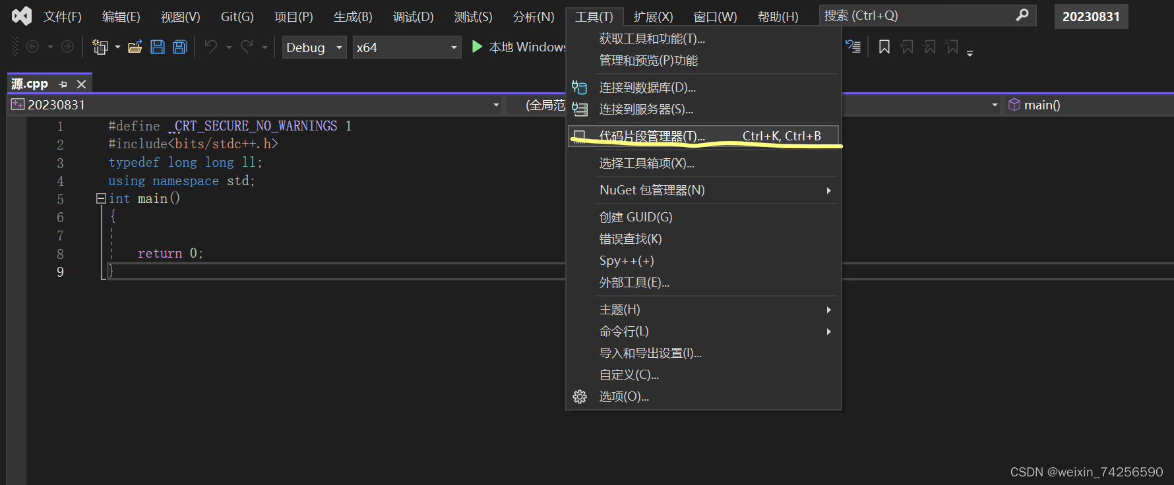Click the typedef long long ll line
Screen dimensions: 1174x485
click(185, 162)
